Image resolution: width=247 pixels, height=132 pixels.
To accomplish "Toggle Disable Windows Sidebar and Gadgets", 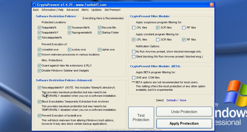I will (x=39, y=71).
